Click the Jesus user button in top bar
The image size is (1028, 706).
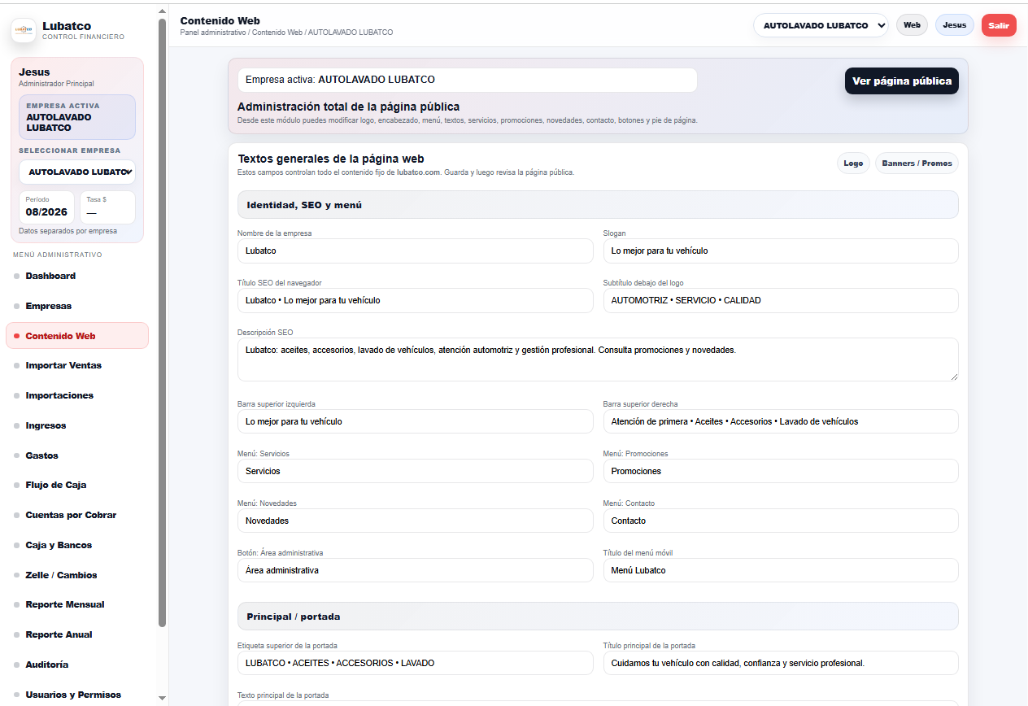pyautogui.click(x=955, y=25)
